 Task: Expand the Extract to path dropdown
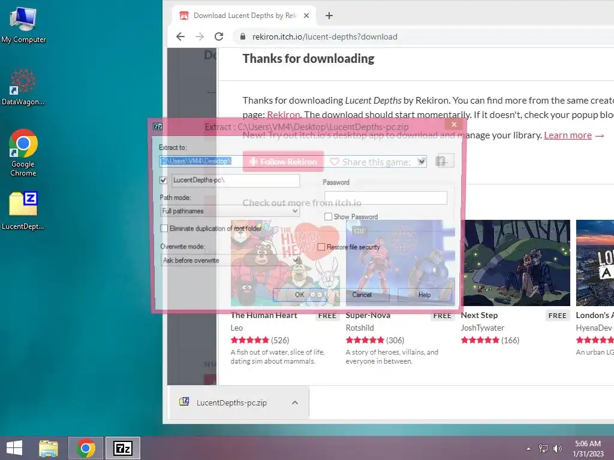[x=422, y=161]
